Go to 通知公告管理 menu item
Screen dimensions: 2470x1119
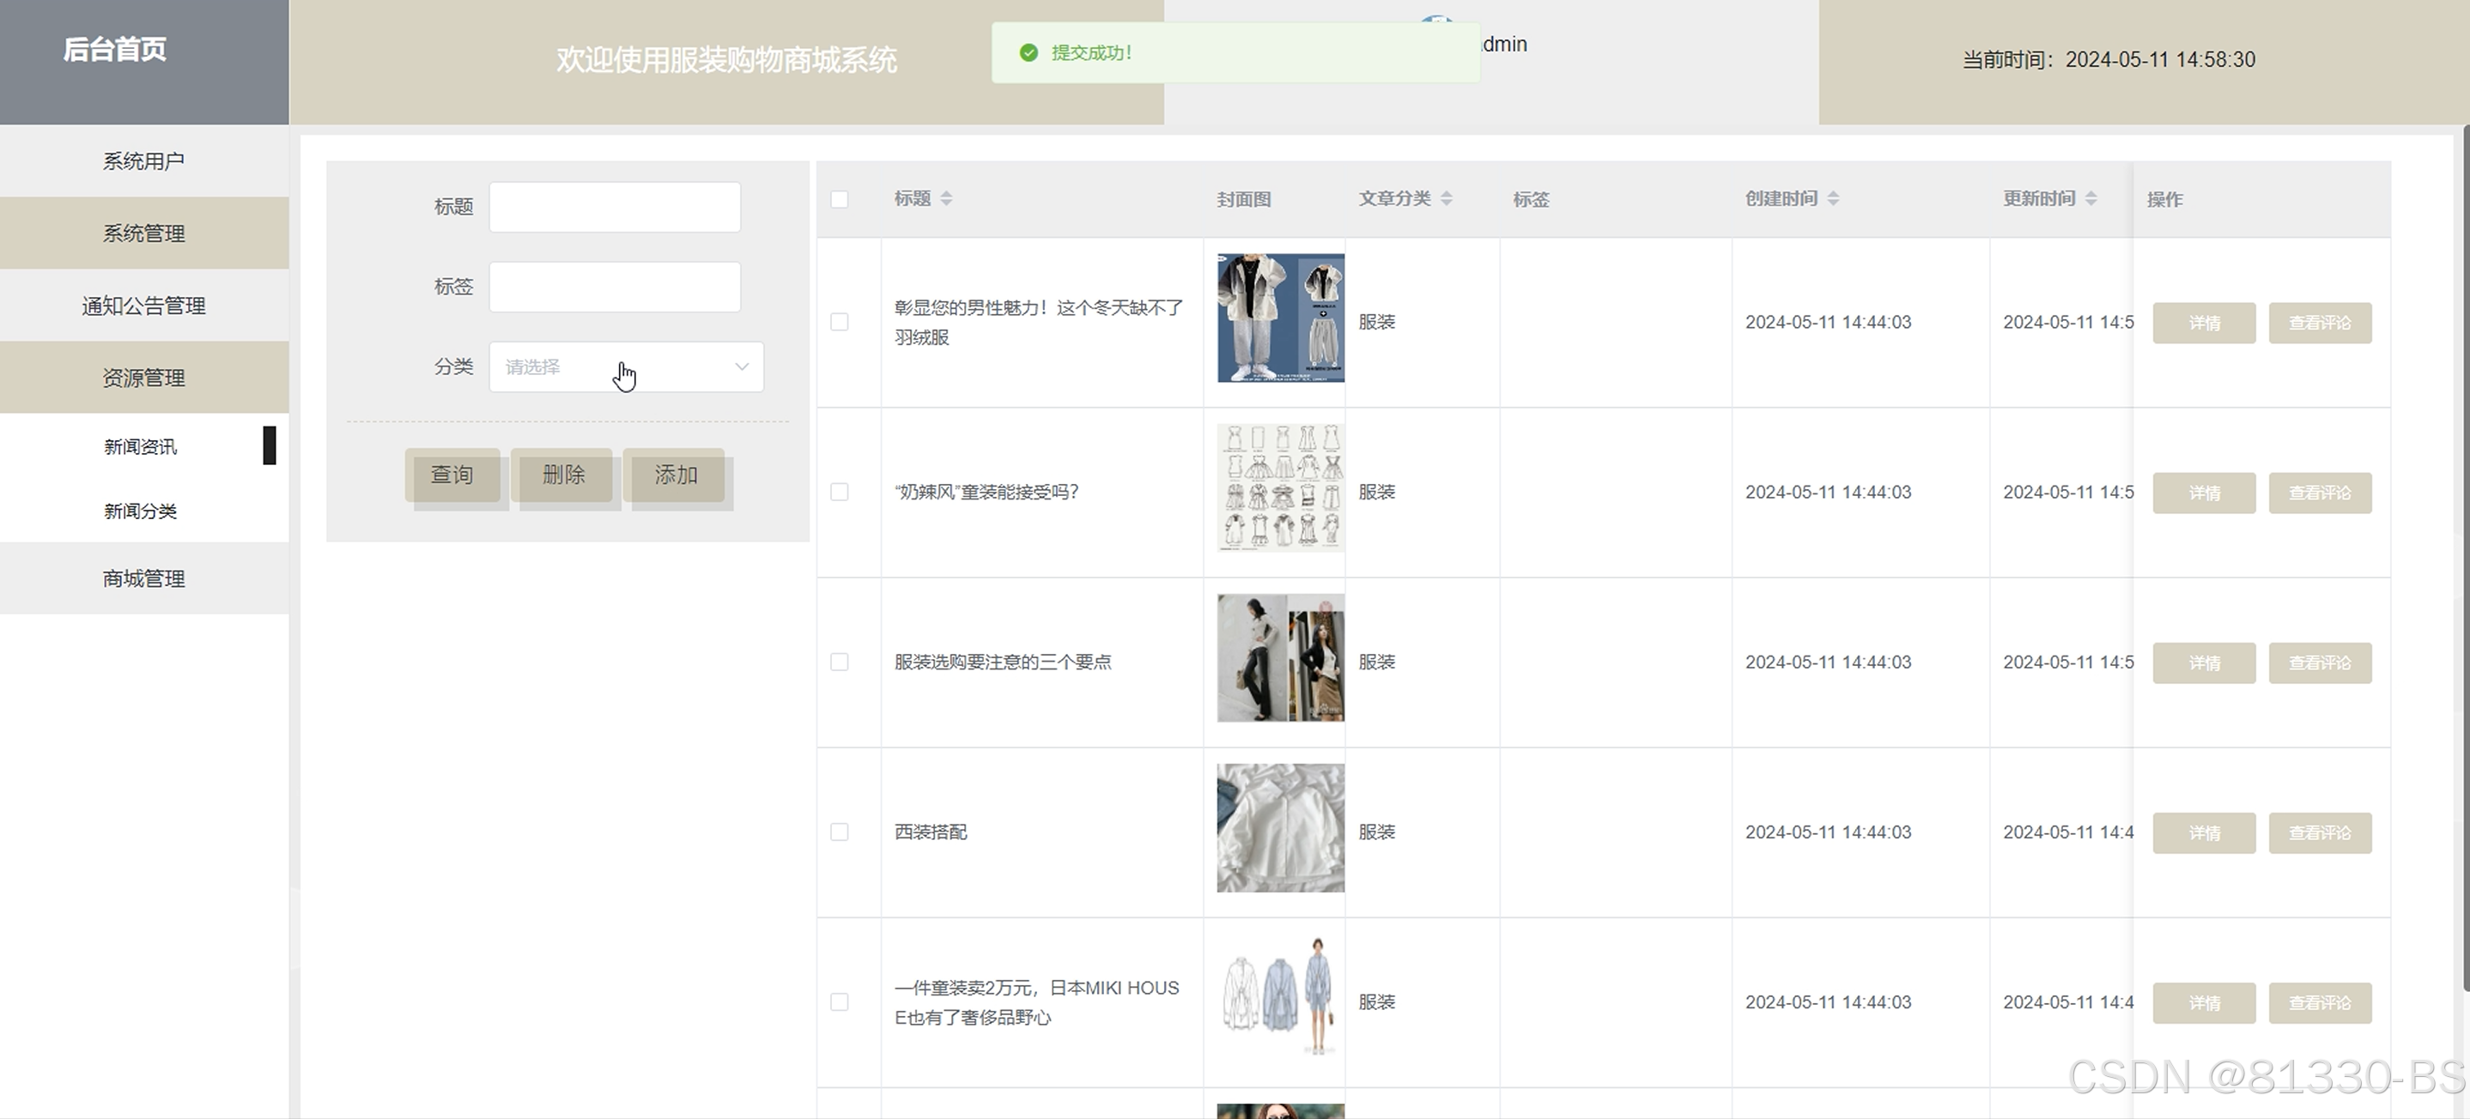[144, 305]
